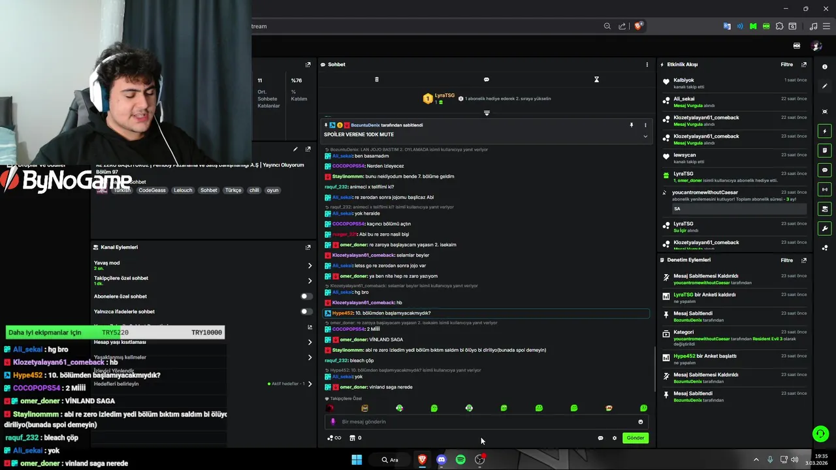Expand Hesap yaşı kısıtlaması

[310, 342]
